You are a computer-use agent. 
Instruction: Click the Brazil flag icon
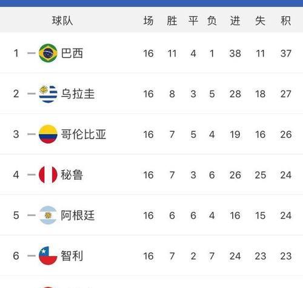(48, 53)
